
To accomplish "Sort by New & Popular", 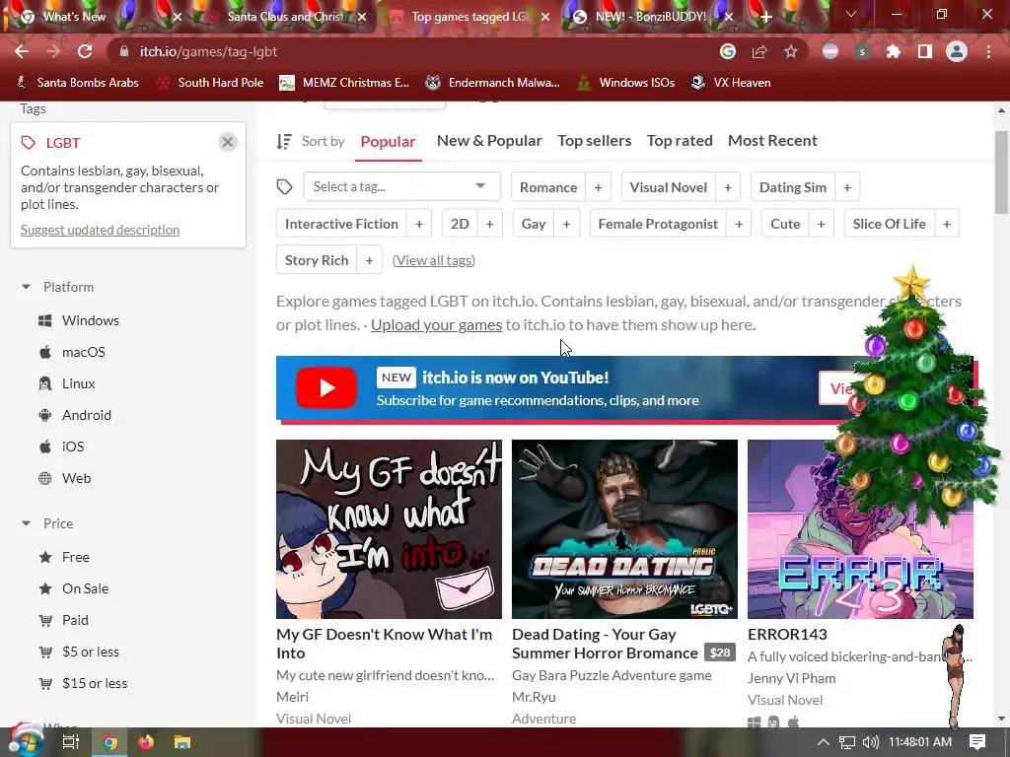I will (489, 141).
